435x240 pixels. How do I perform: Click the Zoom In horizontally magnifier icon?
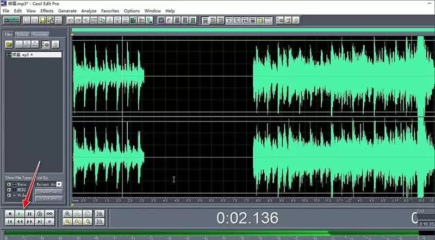click(67, 214)
